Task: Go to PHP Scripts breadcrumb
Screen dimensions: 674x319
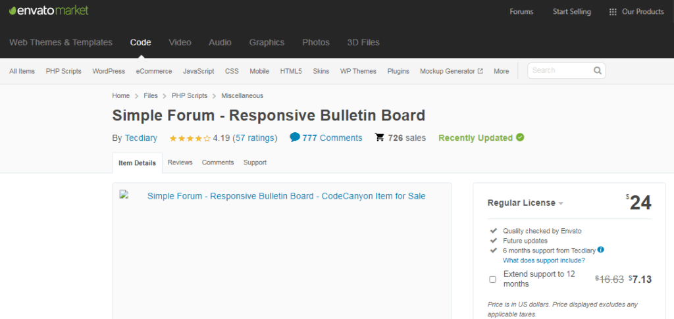Action: coord(190,95)
